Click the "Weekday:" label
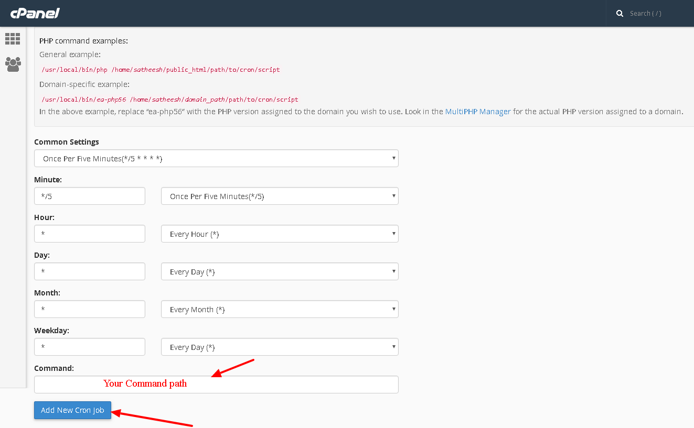 coord(51,331)
